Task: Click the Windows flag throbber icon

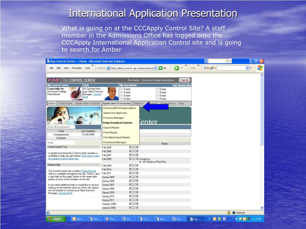Action: [260, 68]
